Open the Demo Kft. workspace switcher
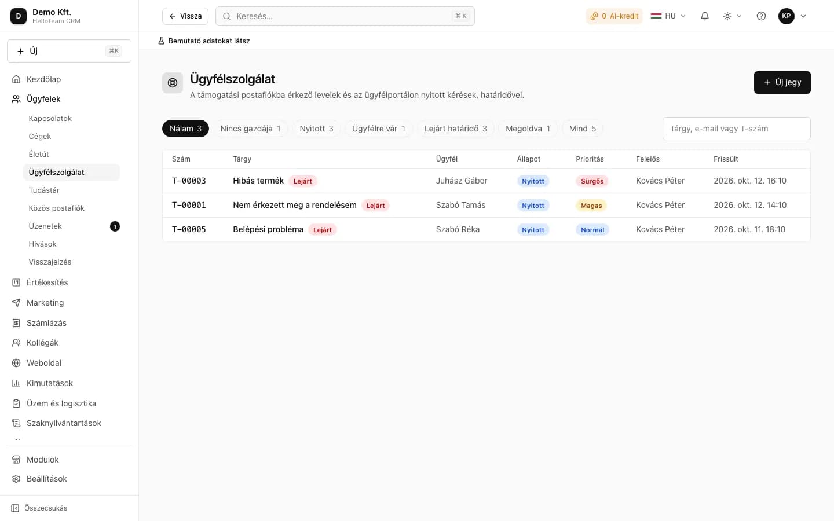Screen dimensions: 834x521 click(x=69, y=16)
